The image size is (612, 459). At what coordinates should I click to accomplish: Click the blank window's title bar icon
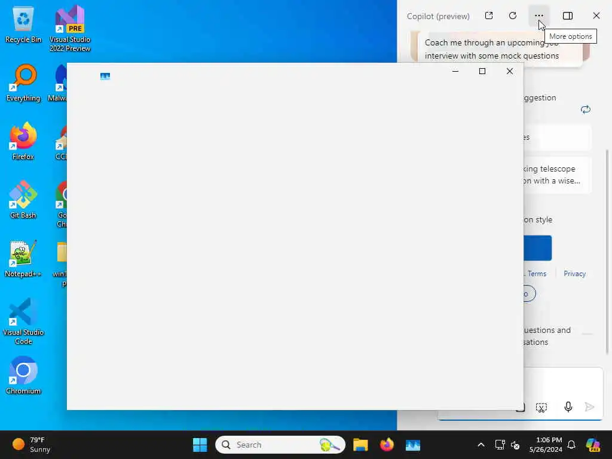[105, 76]
